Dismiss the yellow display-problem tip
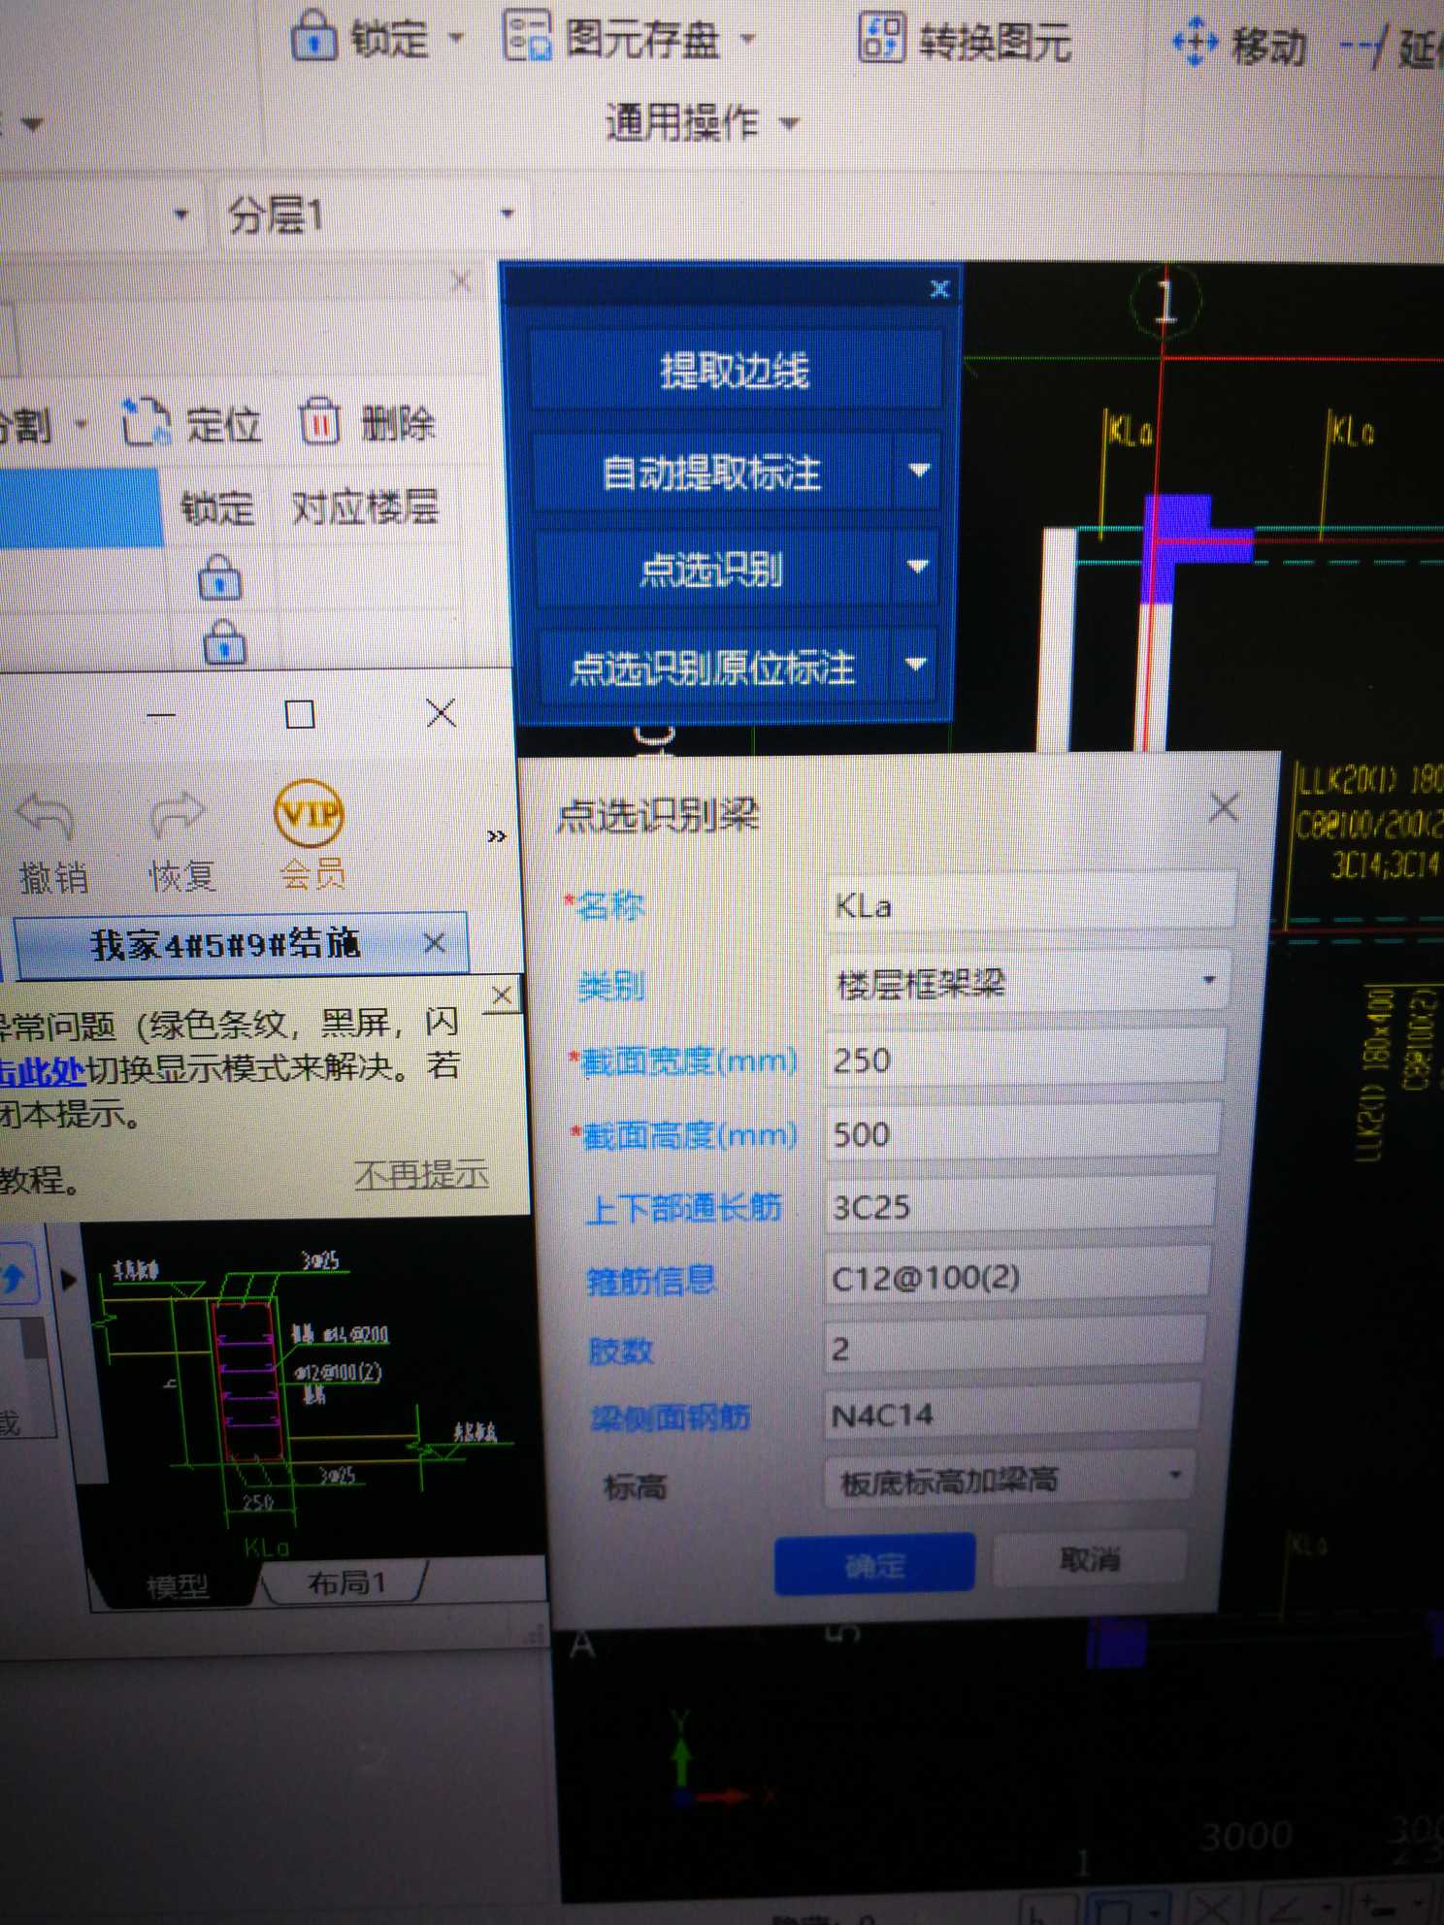This screenshot has width=1444, height=1925. [503, 995]
